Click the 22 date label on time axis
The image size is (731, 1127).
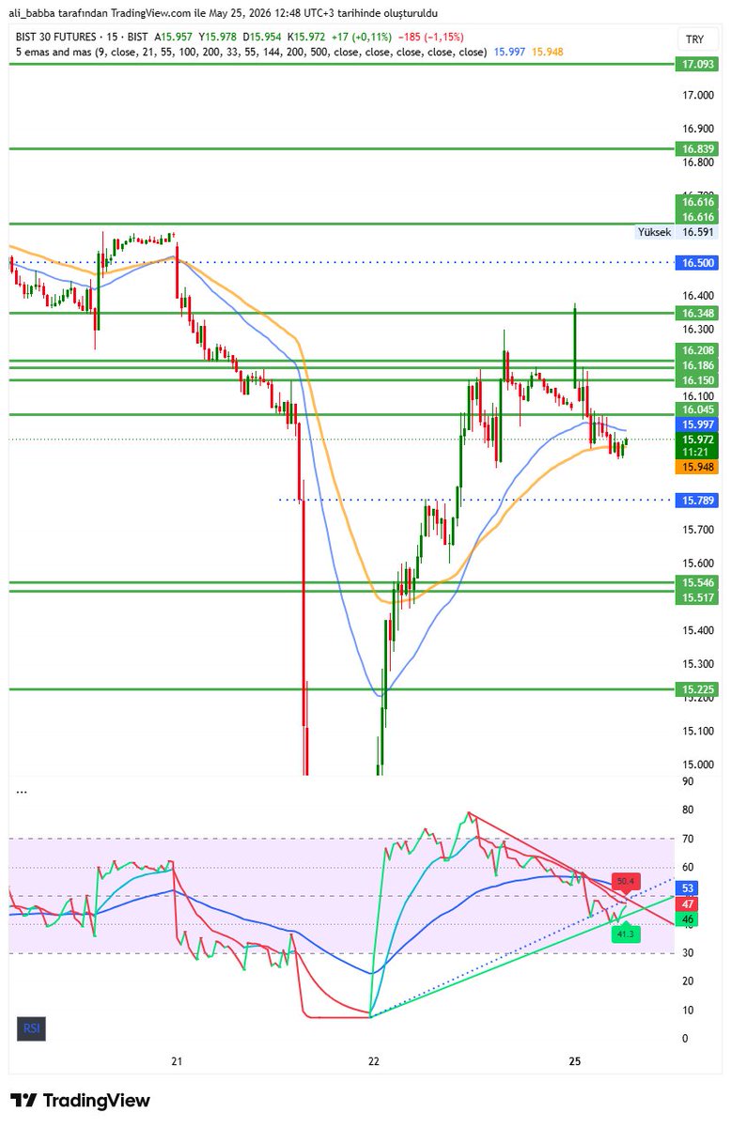(374, 1061)
